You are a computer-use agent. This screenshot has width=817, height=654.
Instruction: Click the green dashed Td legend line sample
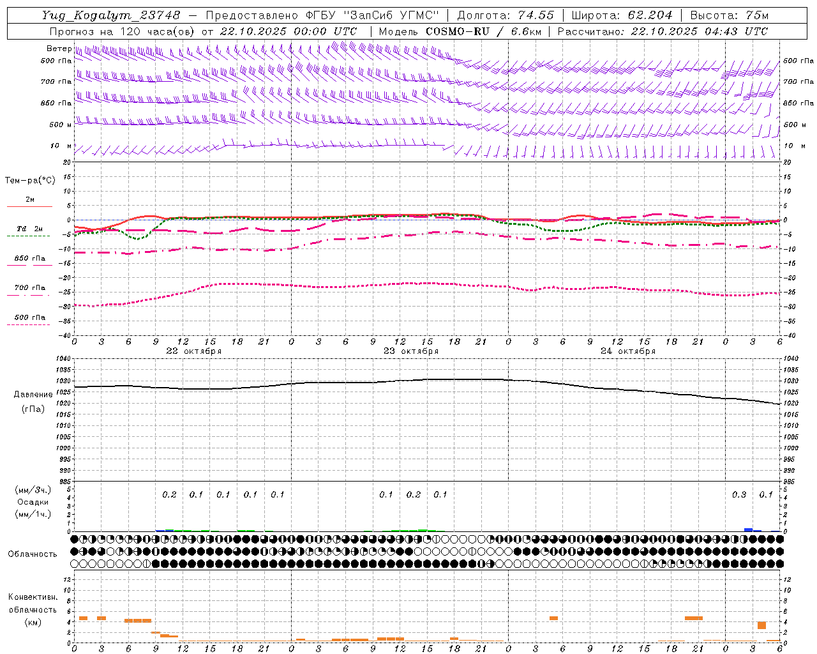28,236
